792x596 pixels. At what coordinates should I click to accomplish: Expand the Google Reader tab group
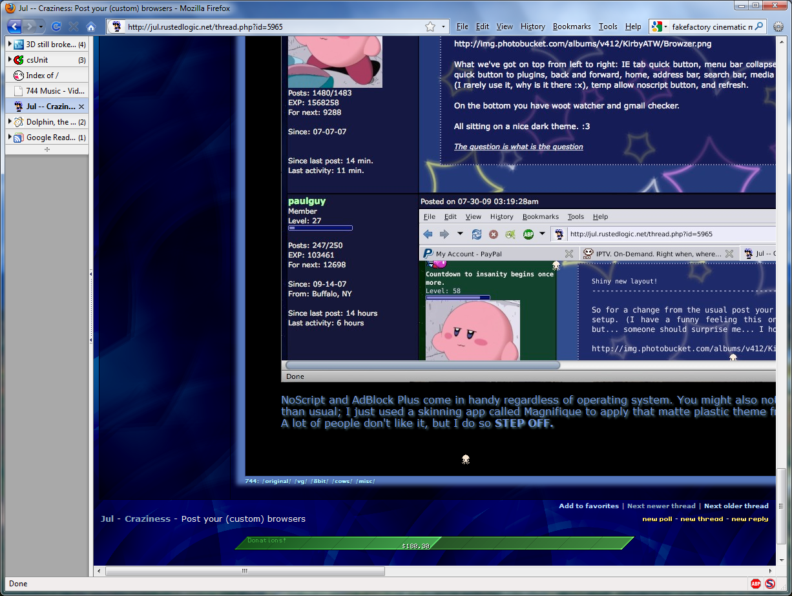point(10,138)
